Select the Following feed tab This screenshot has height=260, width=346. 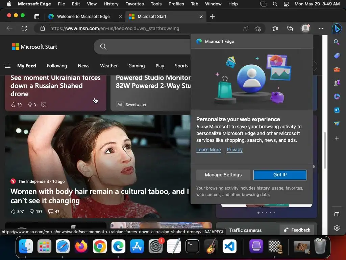pyautogui.click(x=57, y=66)
